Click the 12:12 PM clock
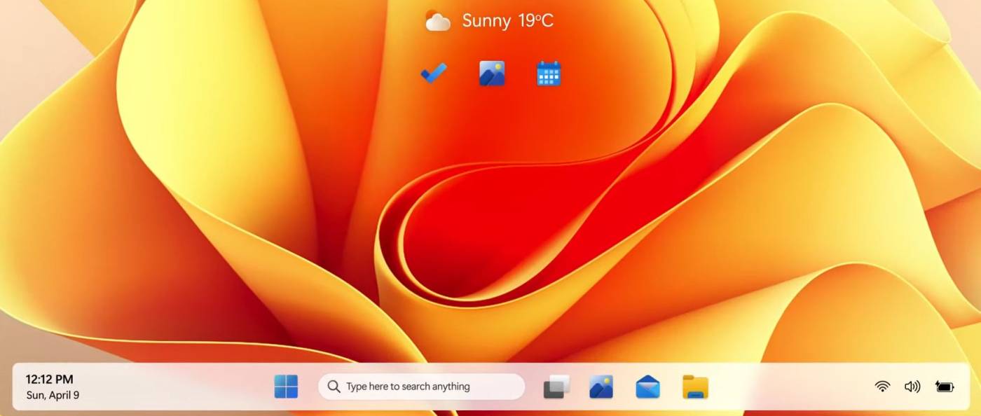This screenshot has width=981, height=416. [49, 380]
